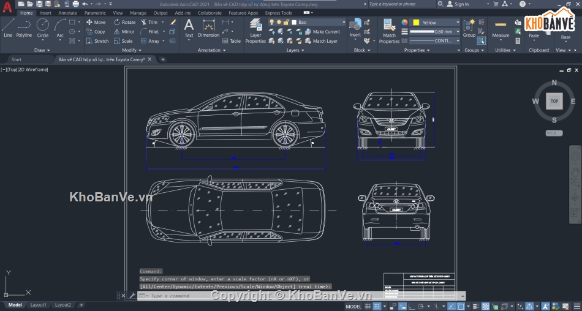Image resolution: width=582 pixels, height=311 pixels.
Task: Click the TOP face of the ViewCube
Action: click(554, 101)
